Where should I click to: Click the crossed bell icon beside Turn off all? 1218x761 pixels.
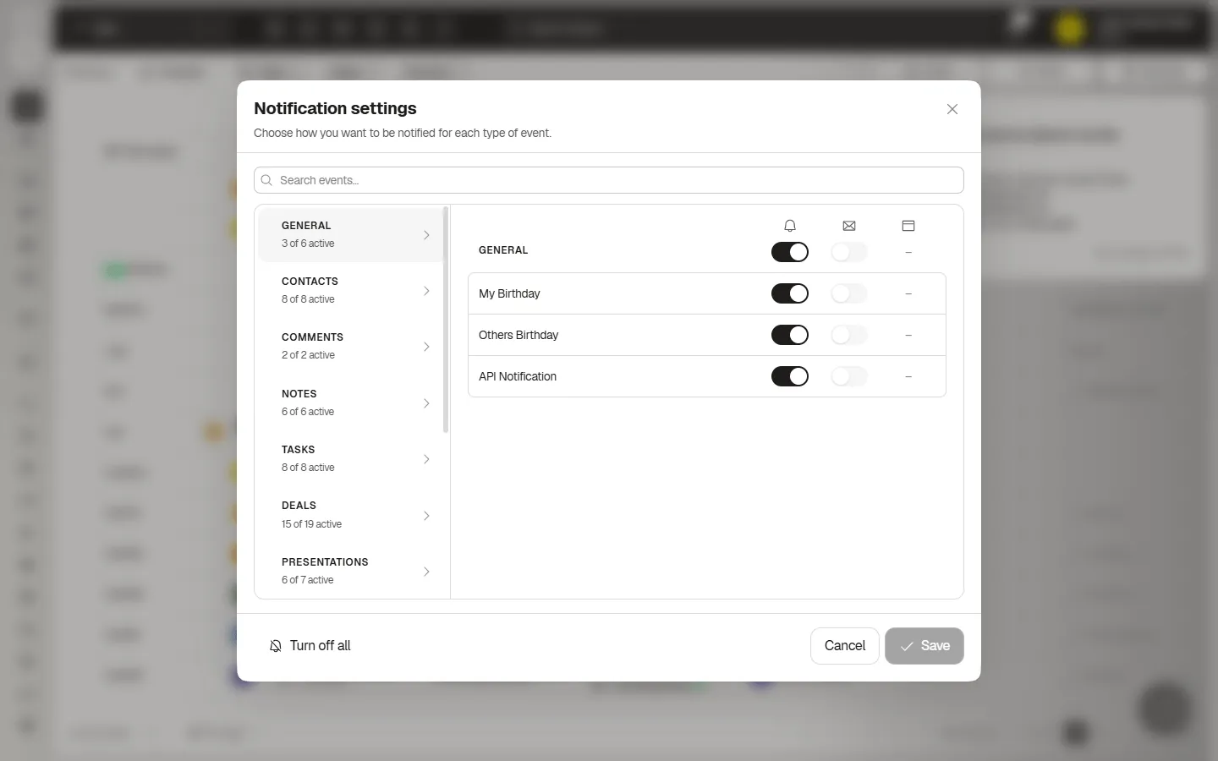(x=276, y=646)
